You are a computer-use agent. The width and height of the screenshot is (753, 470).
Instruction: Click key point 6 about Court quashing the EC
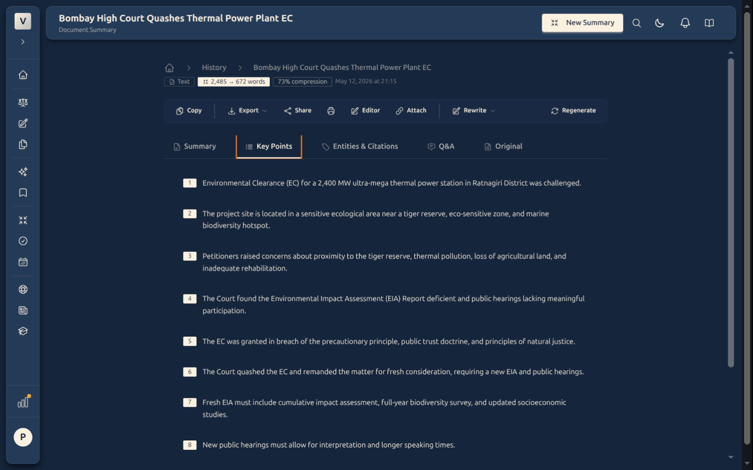tap(386, 372)
